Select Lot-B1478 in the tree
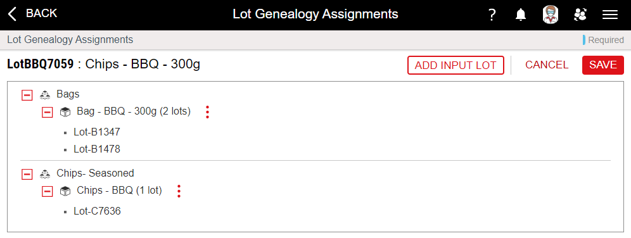 97,149
